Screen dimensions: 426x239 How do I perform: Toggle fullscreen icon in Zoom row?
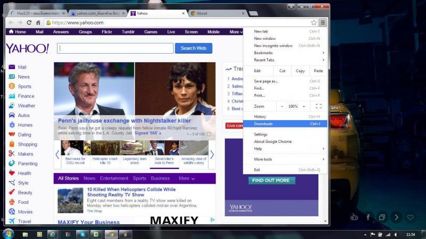tap(318, 106)
